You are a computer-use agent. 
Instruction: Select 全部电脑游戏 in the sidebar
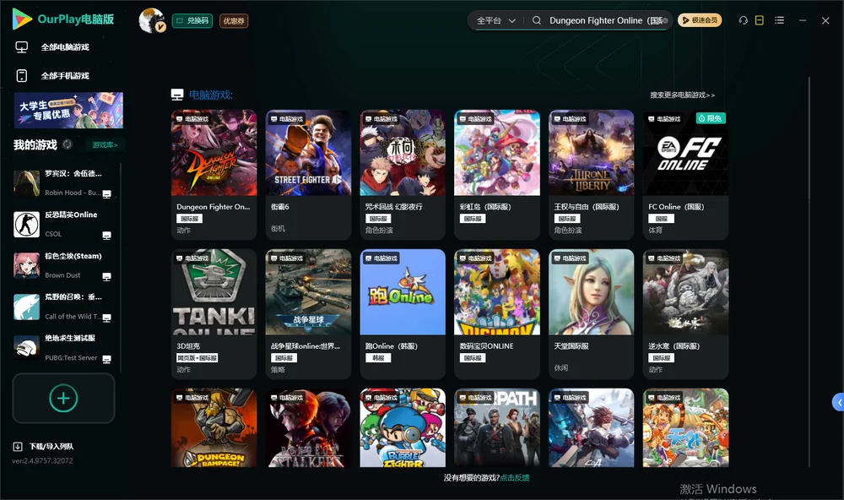point(65,47)
